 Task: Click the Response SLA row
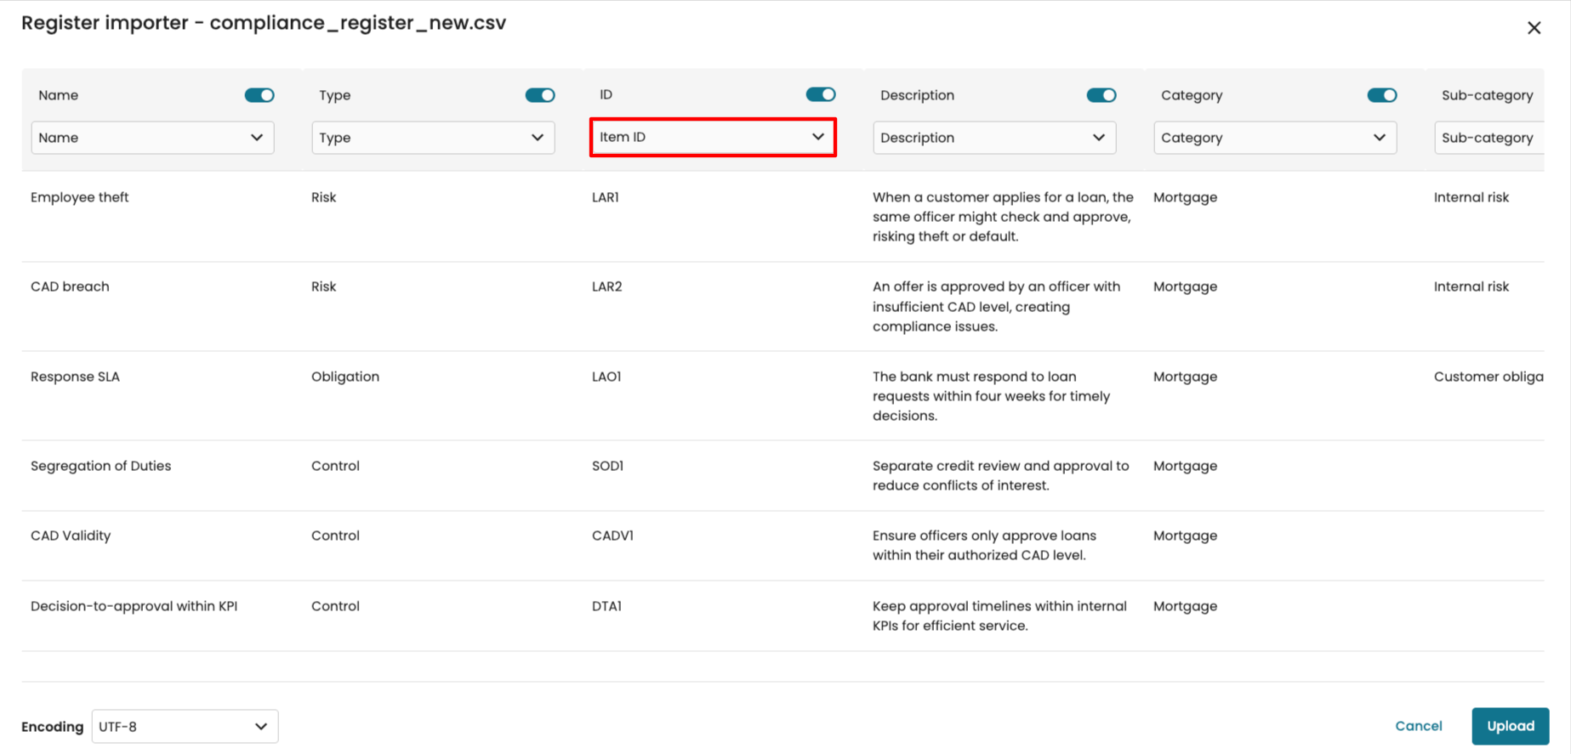[x=76, y=377]
